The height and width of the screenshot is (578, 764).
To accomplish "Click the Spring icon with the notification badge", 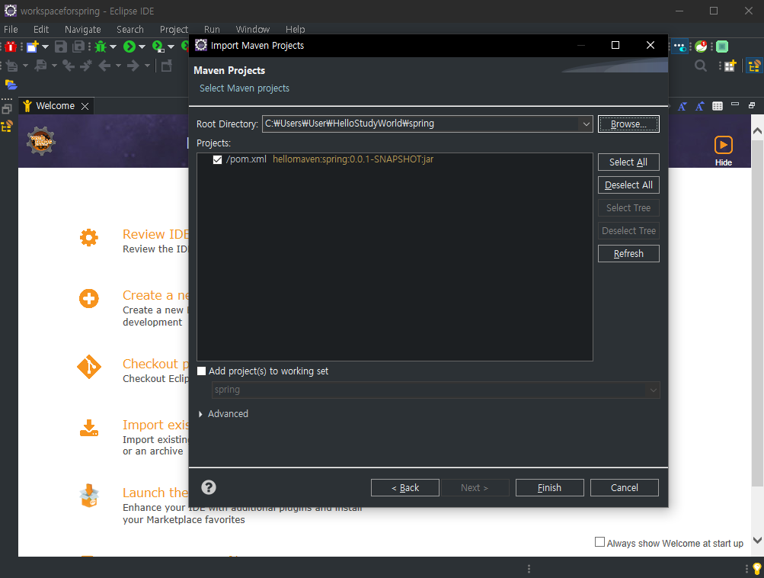I will coord(701,47).
